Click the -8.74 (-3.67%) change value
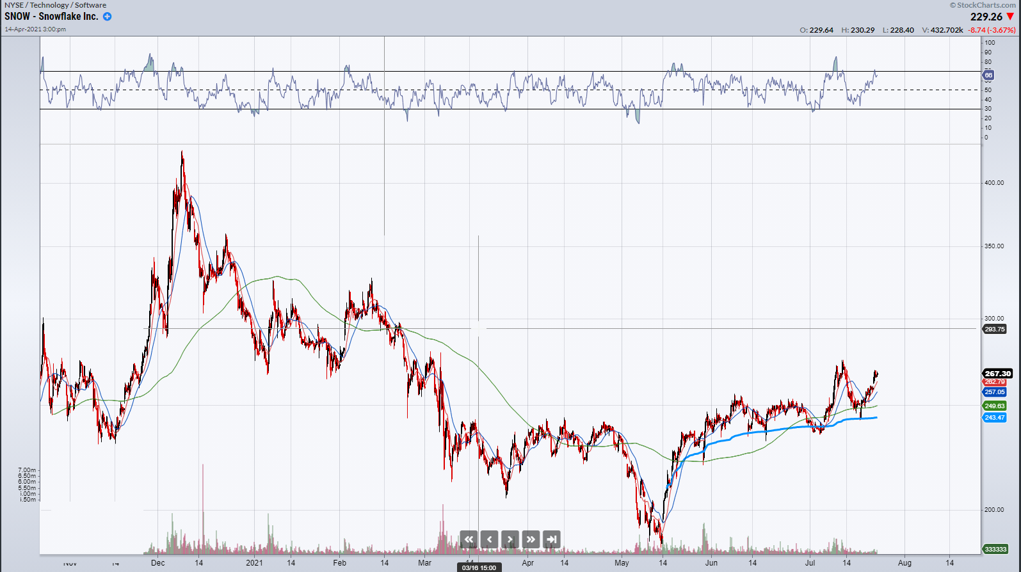The image size is (1021, 572). 991,30
